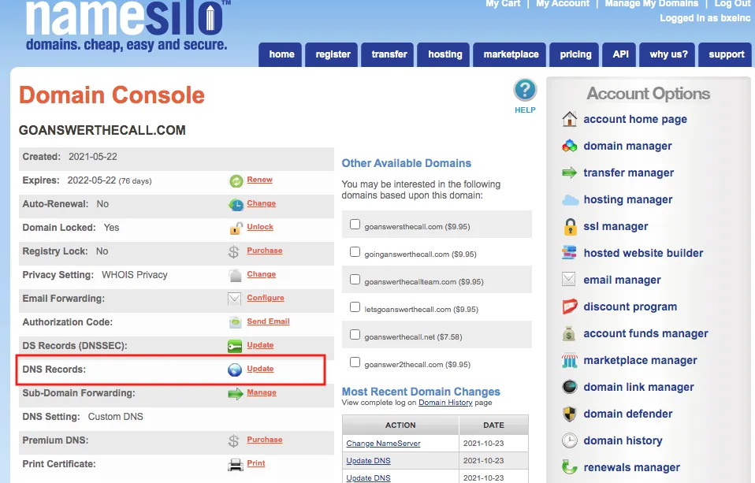Click the Help question mark icon
Image resolution: width=755 pixels, height=483 pixels.
click(x=525, y=90)
